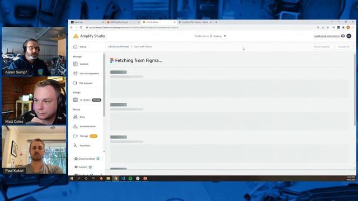Switch to the Figma browser tab

coord(195,22)
